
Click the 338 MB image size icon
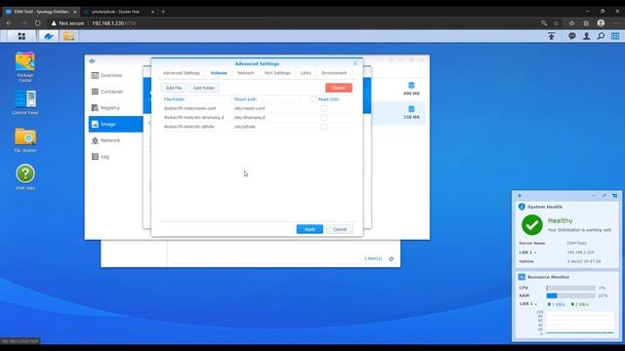coord(411,109)
